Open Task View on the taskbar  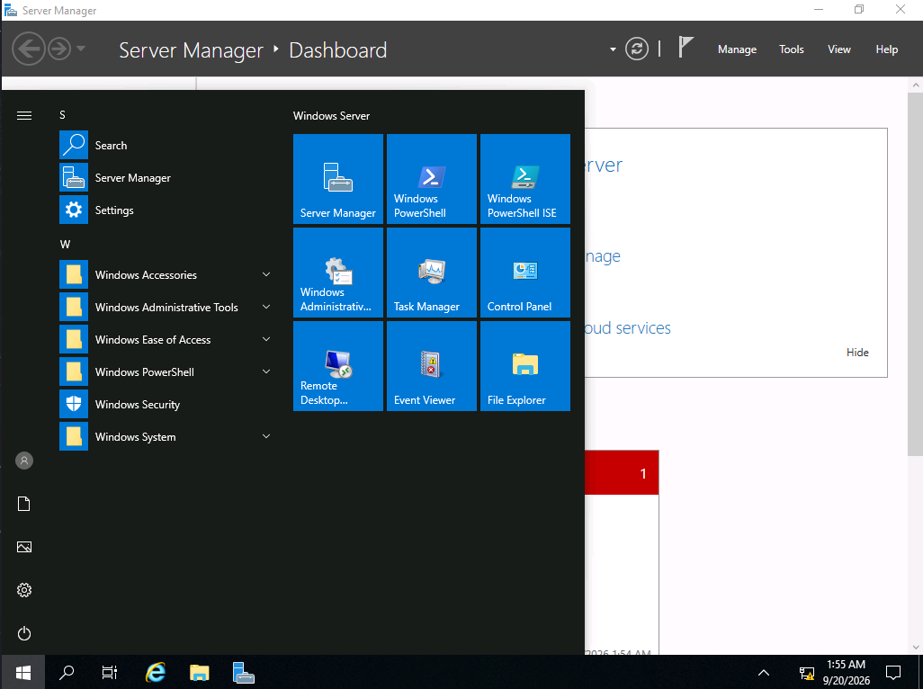(x=110, y=673)
